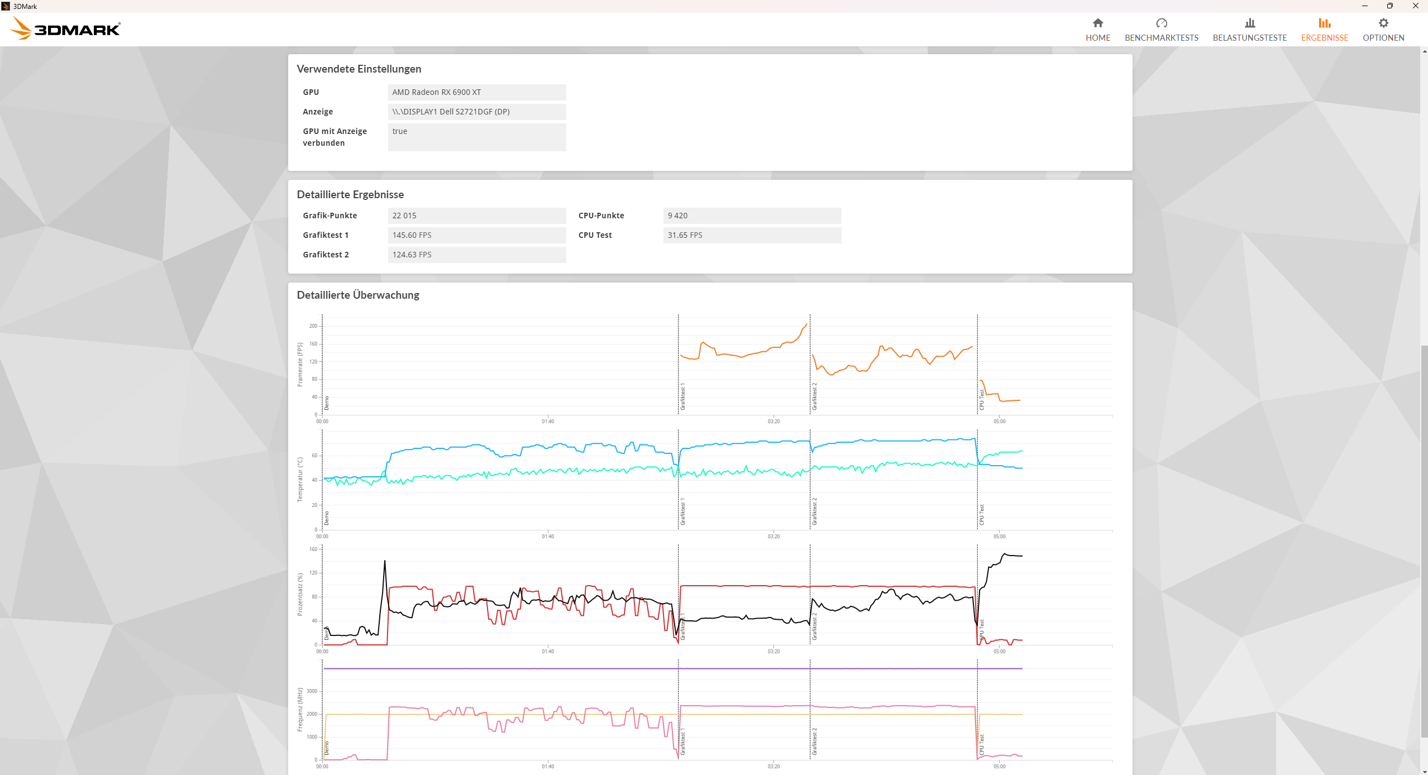
Task: Click the CPU-Punkte value 9 420
Action: coord(752,216)
